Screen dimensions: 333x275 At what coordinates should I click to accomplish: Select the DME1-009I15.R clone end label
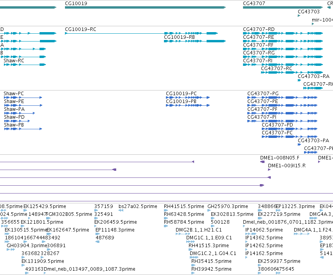(x=287, y=166)
